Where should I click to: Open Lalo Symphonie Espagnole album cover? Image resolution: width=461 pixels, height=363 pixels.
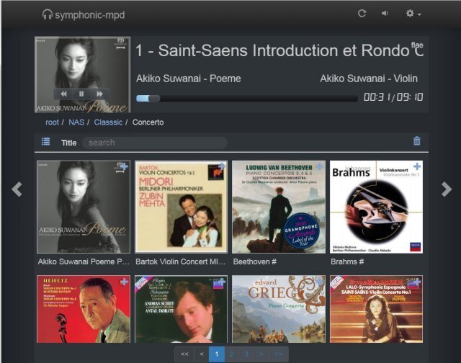click(x=376, y=309)
